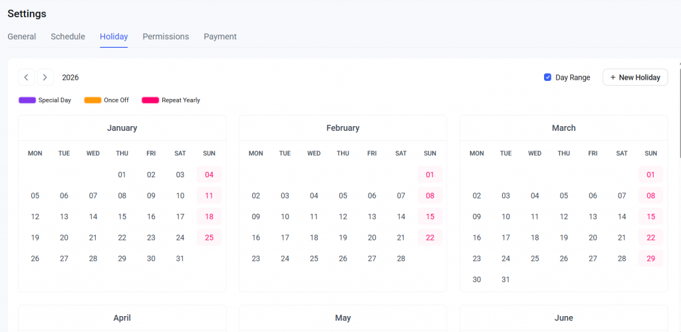
Task: Select highlighted Sunday January 04
Action: [209, 175]
